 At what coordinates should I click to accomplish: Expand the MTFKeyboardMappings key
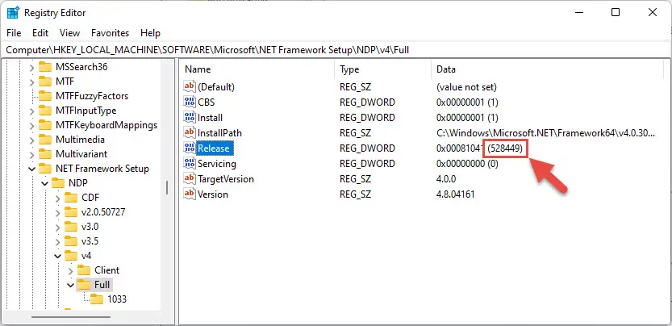(x=31, y=125)
